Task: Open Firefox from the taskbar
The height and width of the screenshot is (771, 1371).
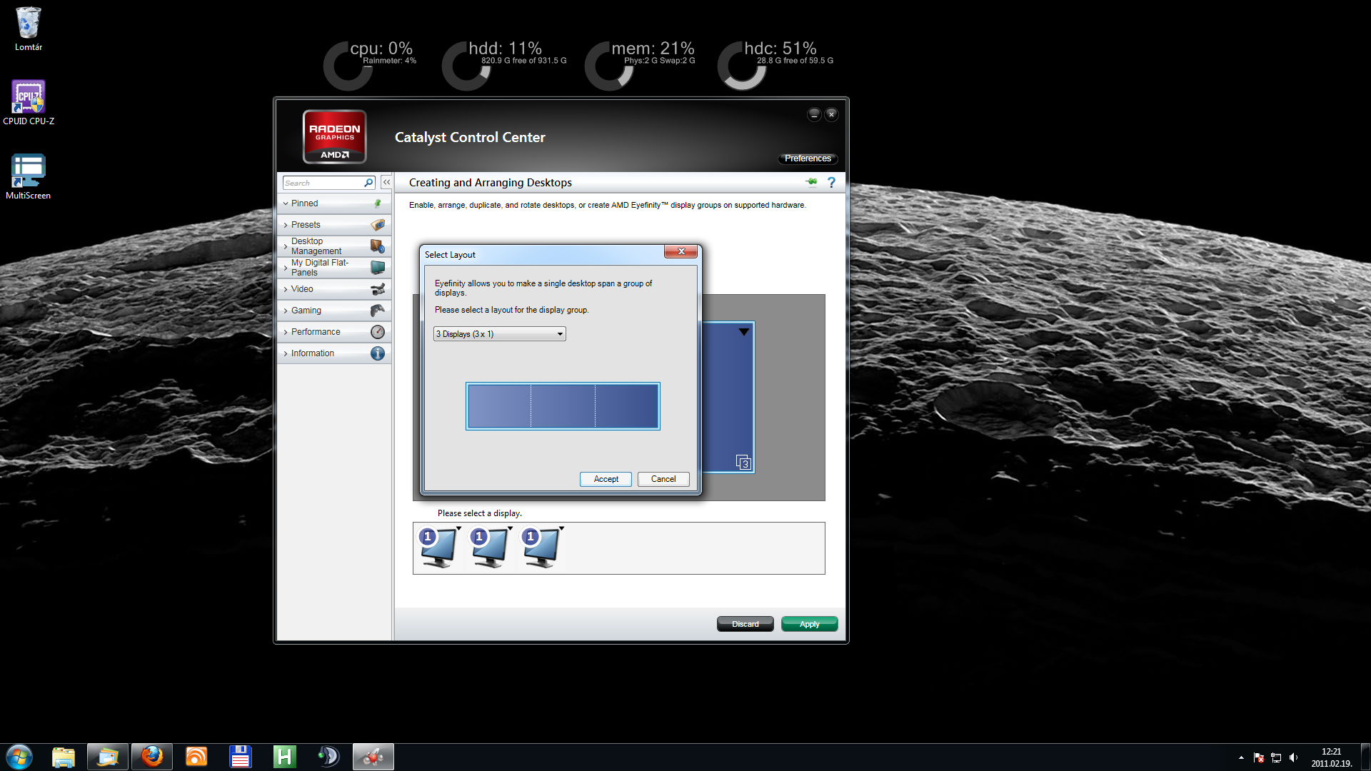Action: (152, 757)
